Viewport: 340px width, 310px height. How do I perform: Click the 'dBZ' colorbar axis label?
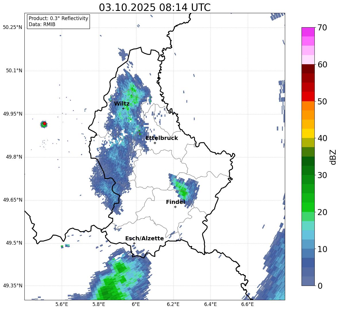pos(333,157)
